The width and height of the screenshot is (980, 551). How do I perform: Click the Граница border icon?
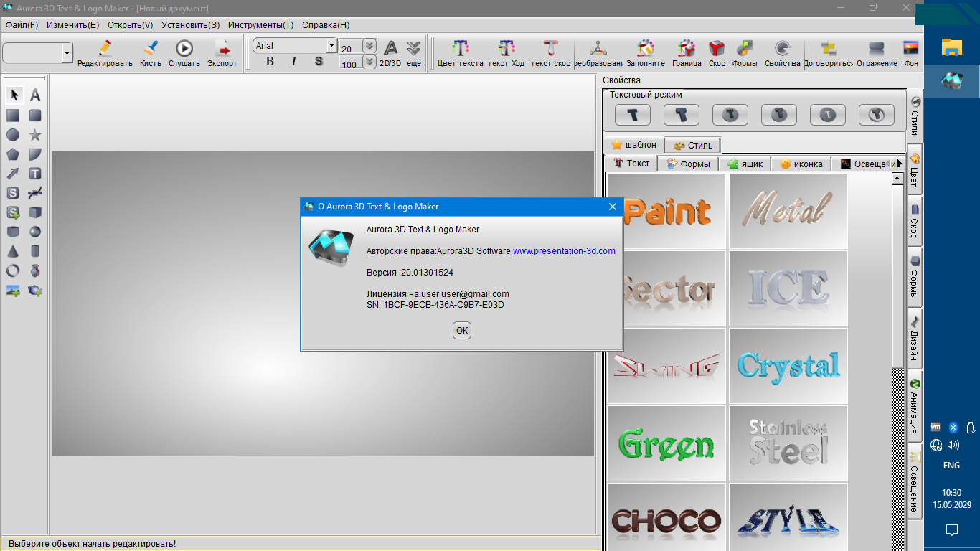[x=687, y=52]
